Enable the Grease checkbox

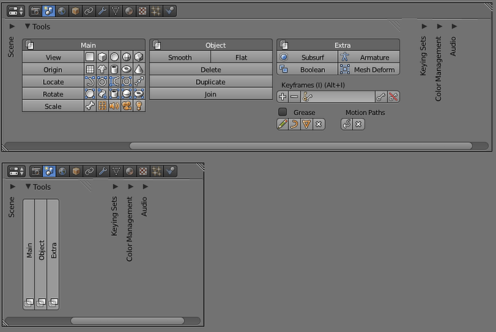tap(283, 112)
